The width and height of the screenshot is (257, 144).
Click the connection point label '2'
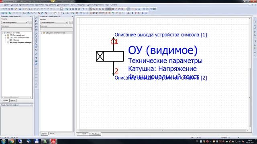tap(116, 71)
